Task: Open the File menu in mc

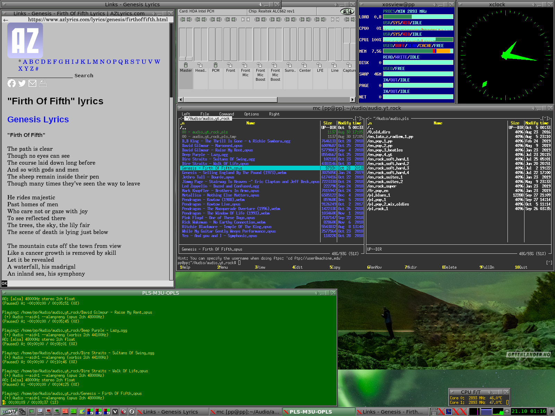Action: (205, 114)
